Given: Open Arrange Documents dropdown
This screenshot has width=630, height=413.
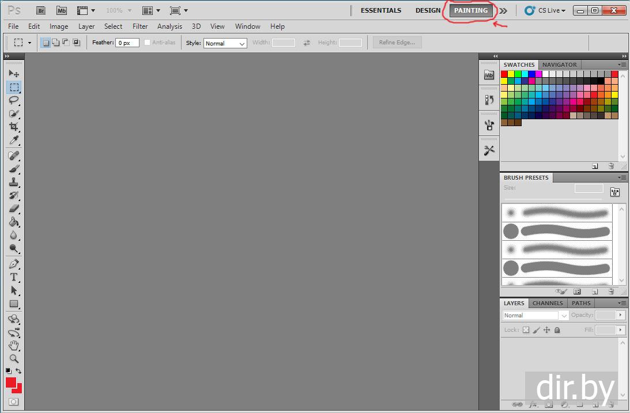Looking at the screenshot, I should point(152,10).
